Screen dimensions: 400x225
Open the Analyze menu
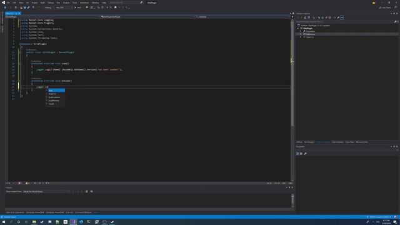(x=66, y=2)
